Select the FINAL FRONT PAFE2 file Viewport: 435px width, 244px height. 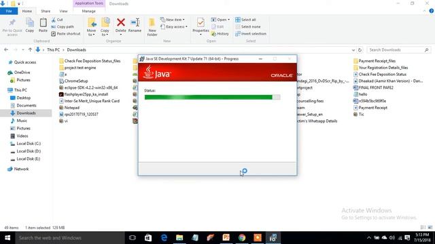pos(373,87)
